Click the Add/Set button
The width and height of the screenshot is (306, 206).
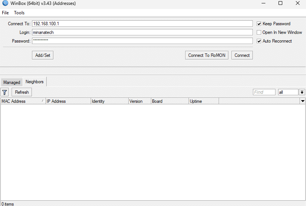tap(43, 55)
